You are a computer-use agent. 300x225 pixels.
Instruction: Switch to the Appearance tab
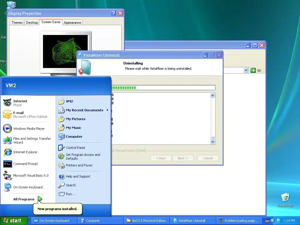[72, 22]
